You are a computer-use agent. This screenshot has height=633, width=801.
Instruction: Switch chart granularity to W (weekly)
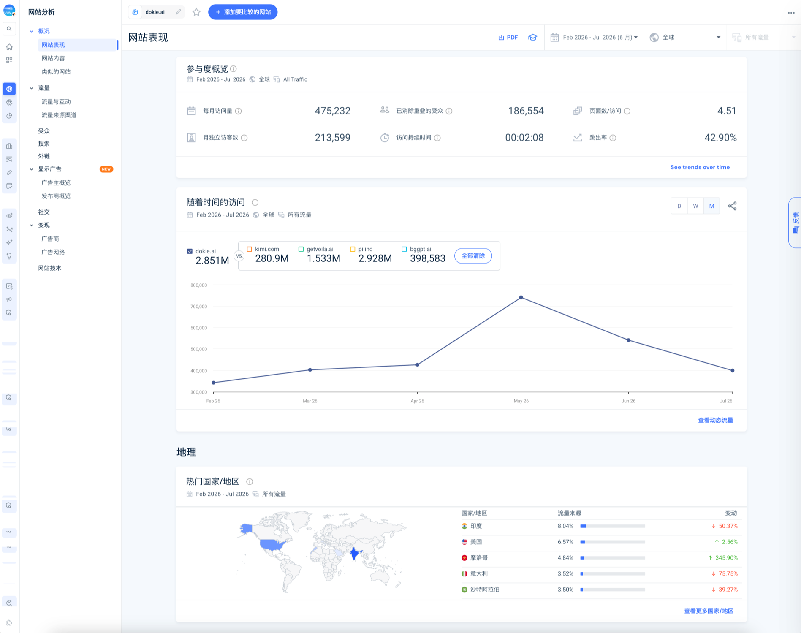[695, 206]
